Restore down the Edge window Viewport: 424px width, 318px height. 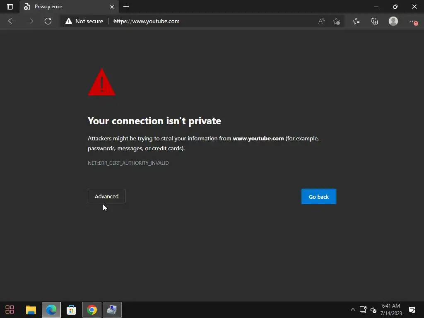pos(395,7)
